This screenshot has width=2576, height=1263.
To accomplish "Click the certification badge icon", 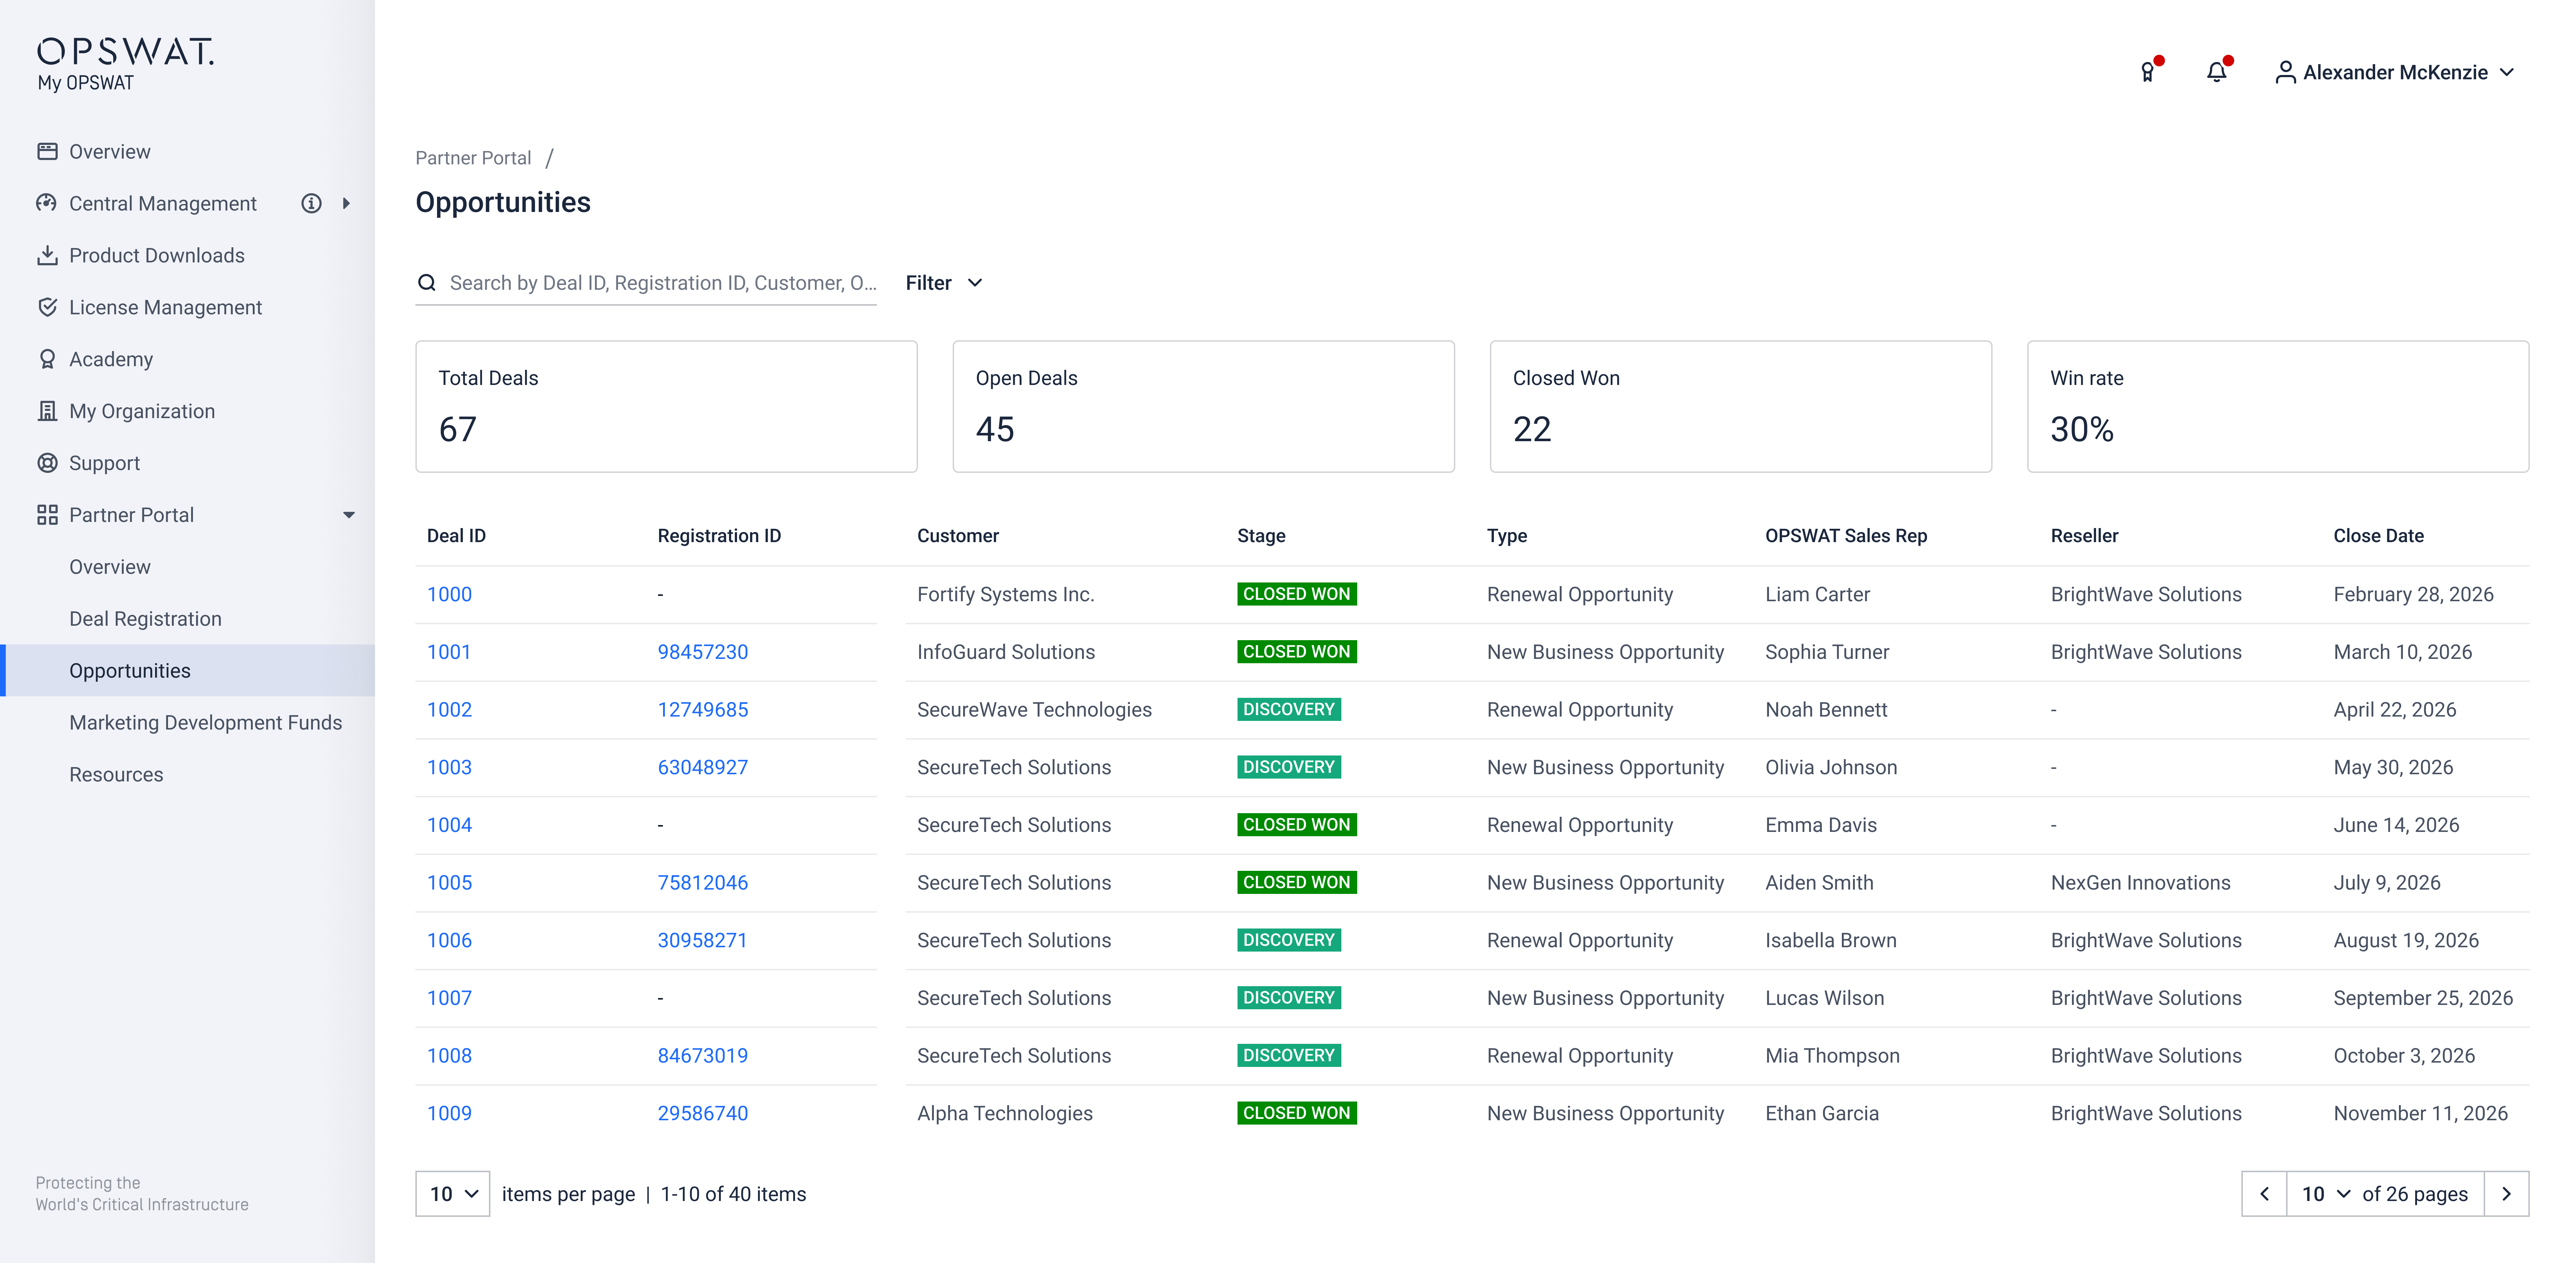I will pos(2147,72).
